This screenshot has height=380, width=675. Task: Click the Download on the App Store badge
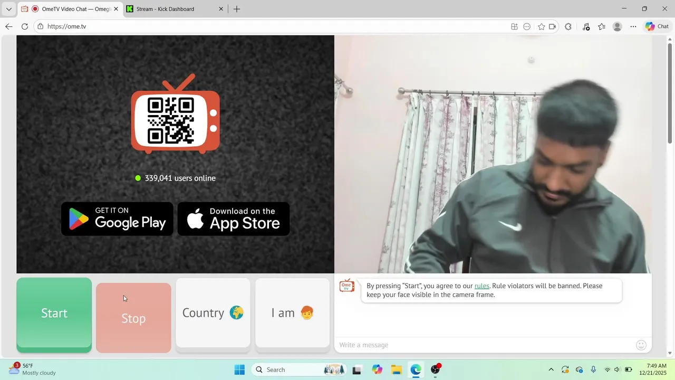(x=234, y=218)
